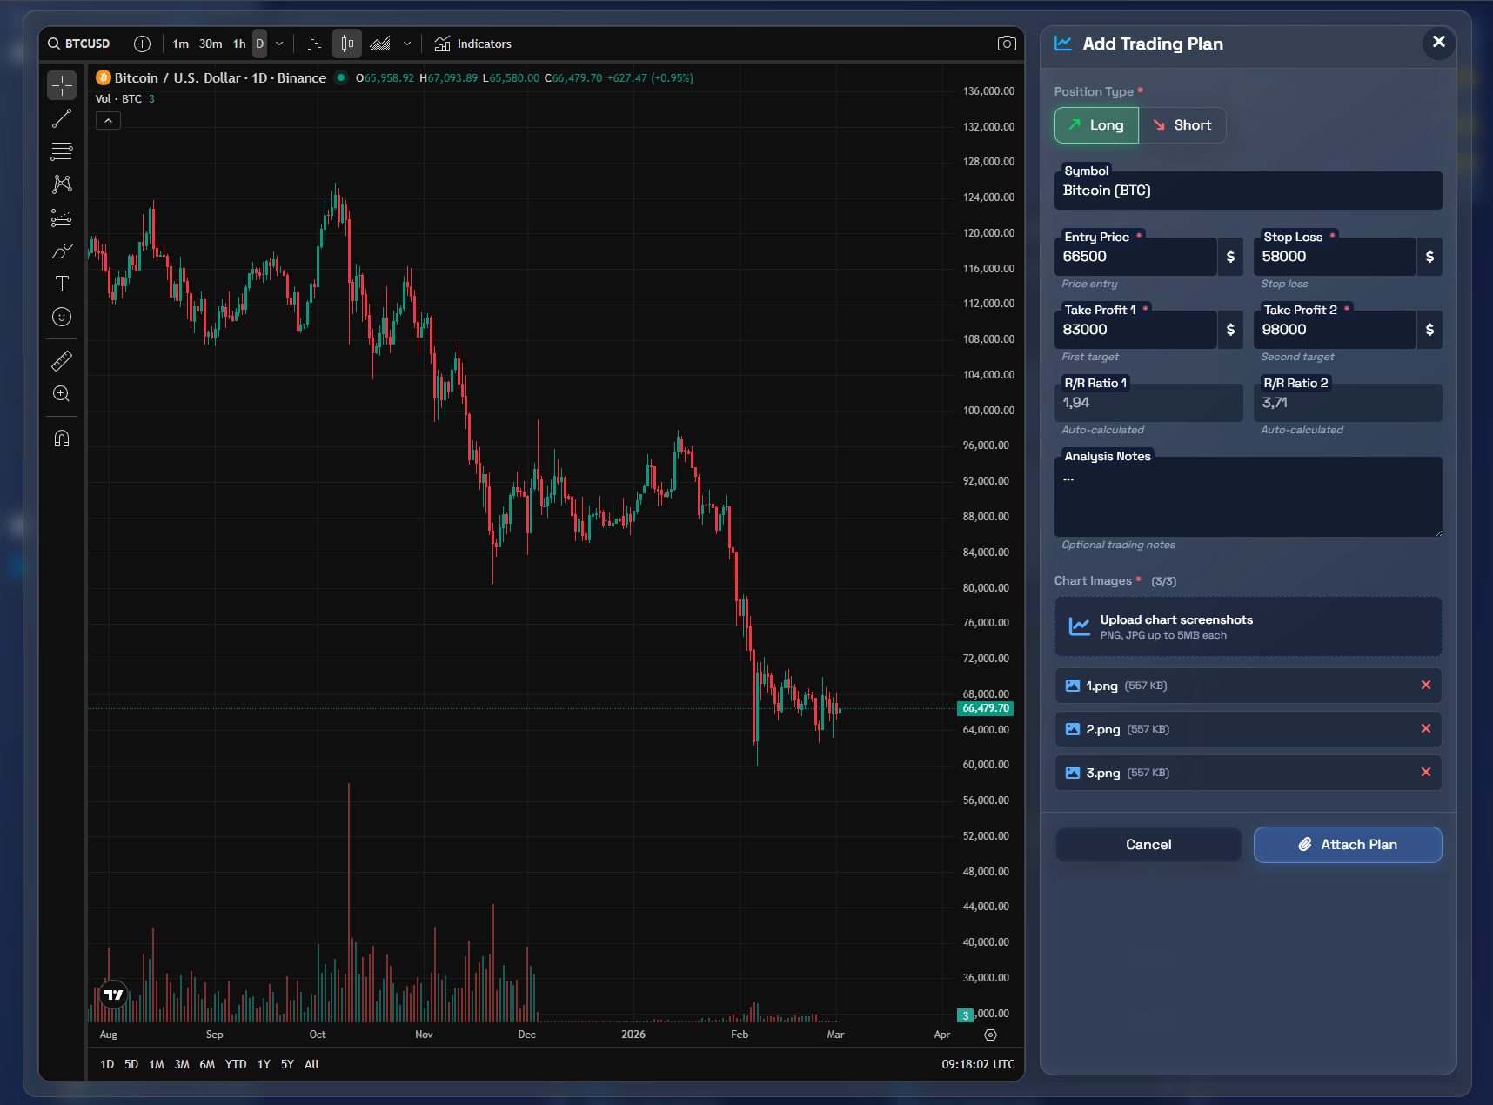Select the Text annotation tool
This screenshot has height=1105, width=1493.
tap(61, 284)
